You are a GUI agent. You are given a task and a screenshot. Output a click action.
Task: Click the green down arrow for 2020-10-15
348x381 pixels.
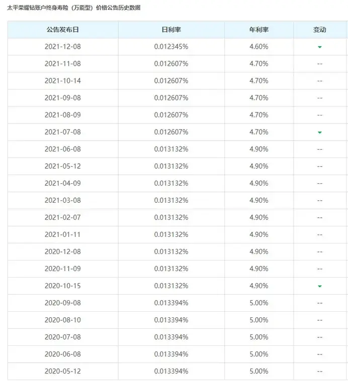click(319, 286)
